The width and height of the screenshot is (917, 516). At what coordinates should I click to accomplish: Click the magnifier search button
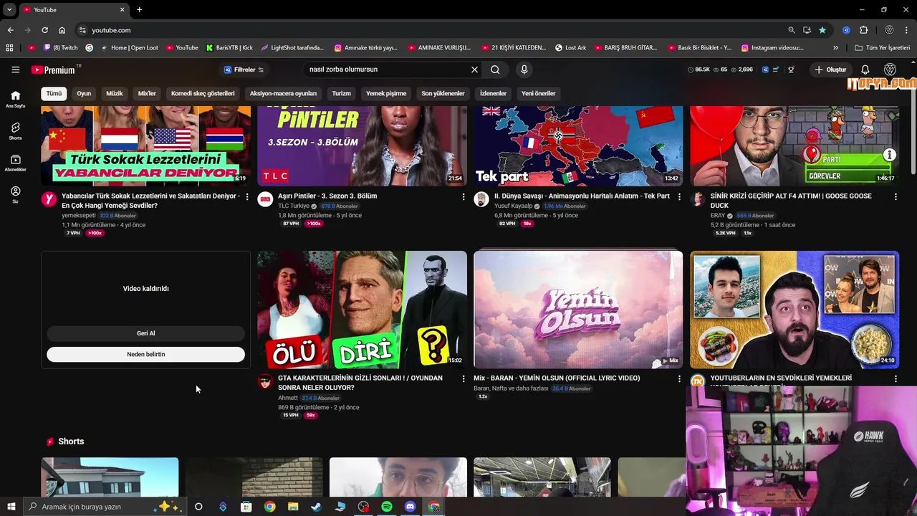tap(495, 70)
